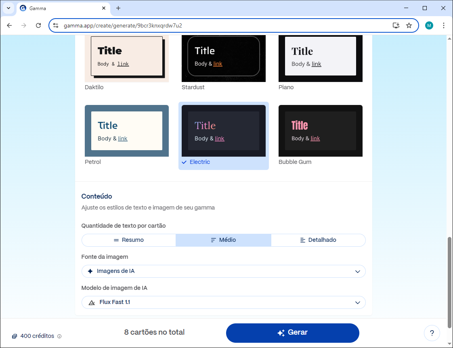Select the Petrol theme thumbnail

tap(126, 131)
